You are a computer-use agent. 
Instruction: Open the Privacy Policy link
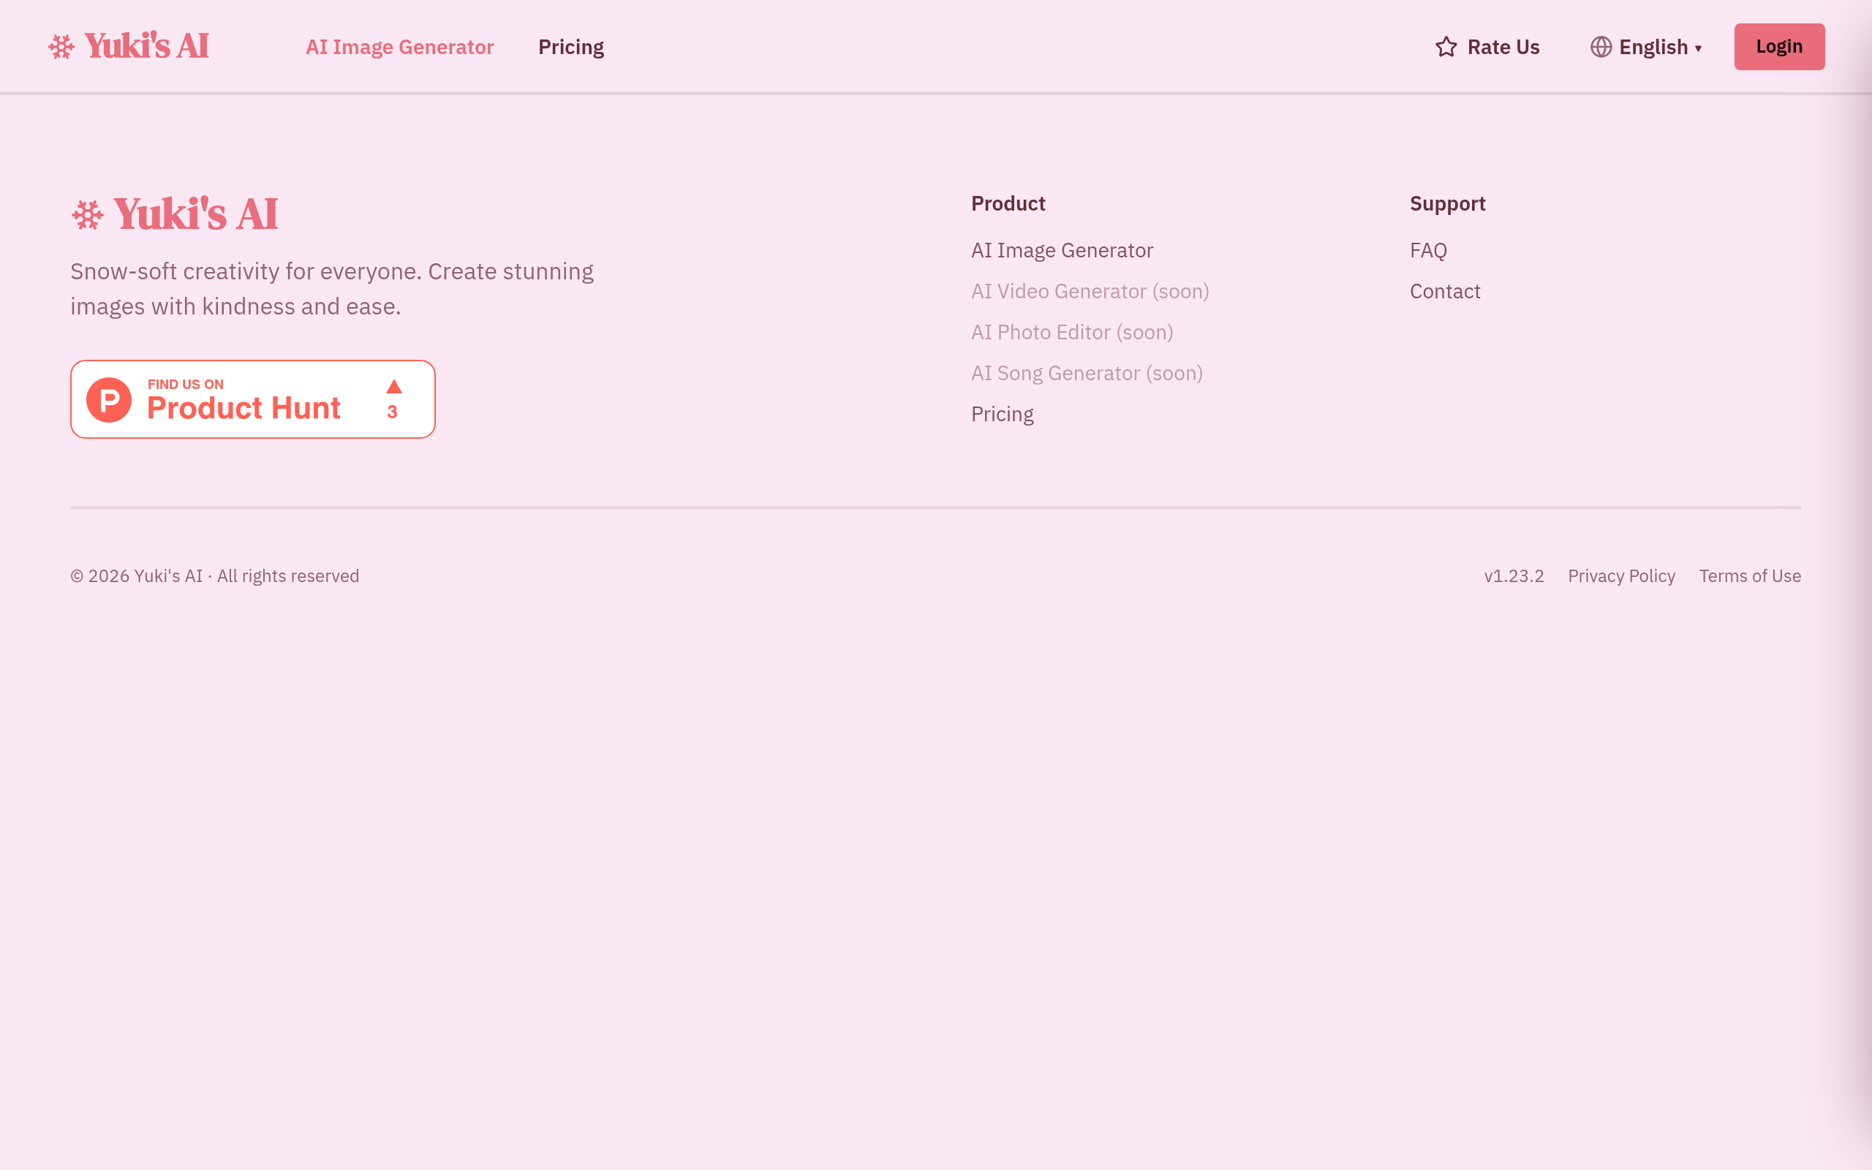1621,576
